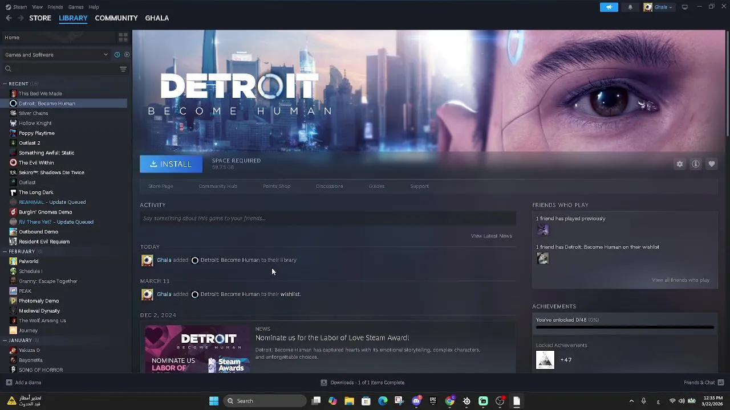Open the COMMUNITY tab
This screenshot has height=410, width=730.
pos(116,18)
